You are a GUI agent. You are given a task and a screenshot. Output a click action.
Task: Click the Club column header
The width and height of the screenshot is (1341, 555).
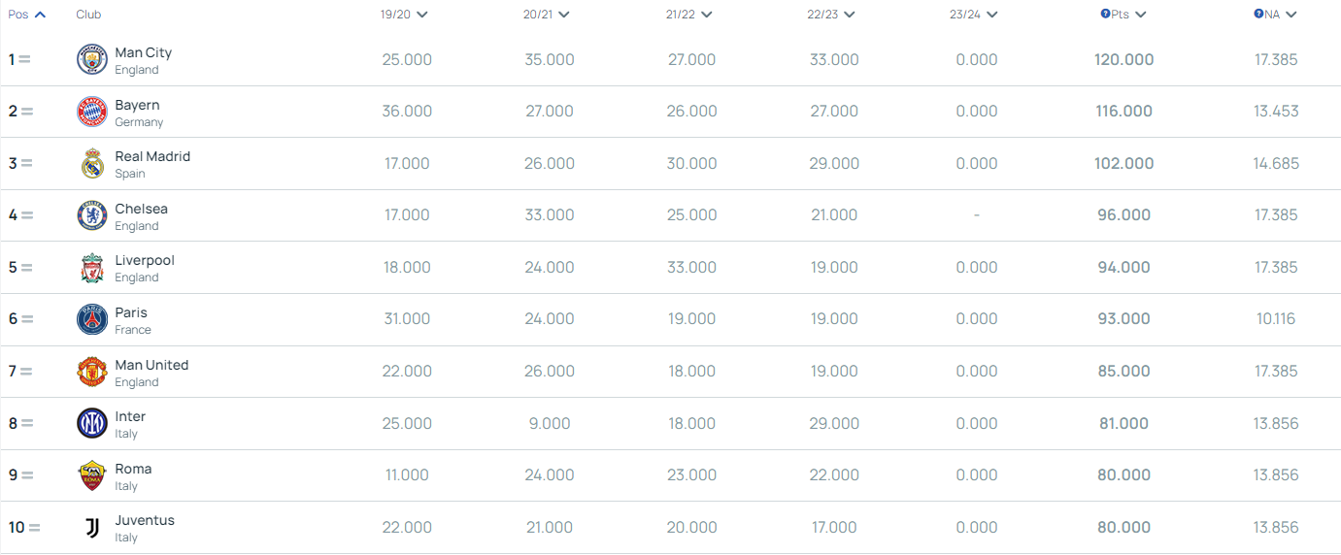(x=88, y=15)
